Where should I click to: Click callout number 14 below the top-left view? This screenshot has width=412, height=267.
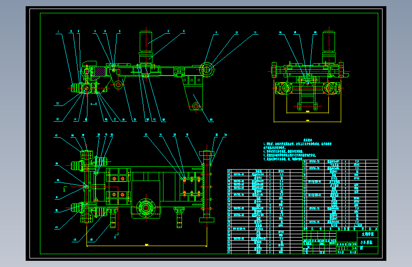(x=75, y=120)
